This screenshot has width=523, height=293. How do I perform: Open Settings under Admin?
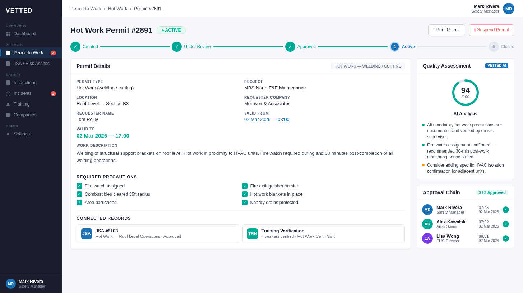coord(22,134)
